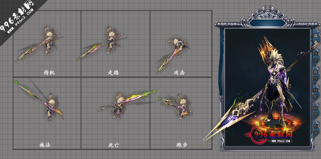The height and width of the screenshot is (159, 321).
Task: Click the 走路 caption text
Action: coord(113,73)
